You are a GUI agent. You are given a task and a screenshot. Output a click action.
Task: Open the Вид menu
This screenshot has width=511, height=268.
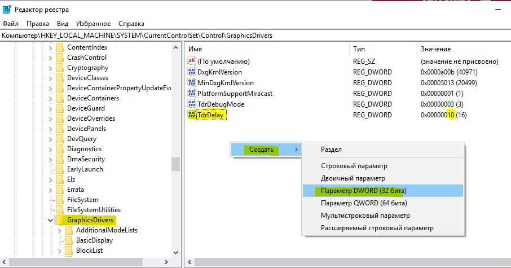[x=63, y=24]
